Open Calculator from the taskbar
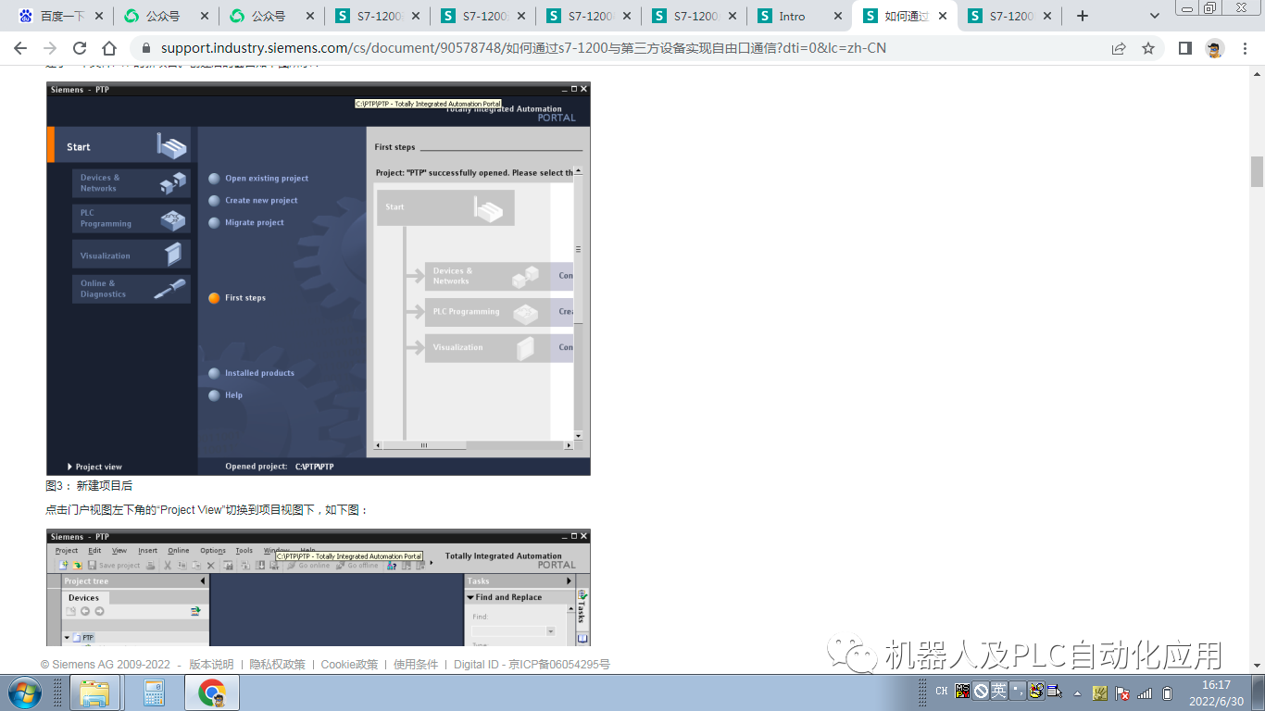Screen dimensions: 1265x711 tap(154, 692)
